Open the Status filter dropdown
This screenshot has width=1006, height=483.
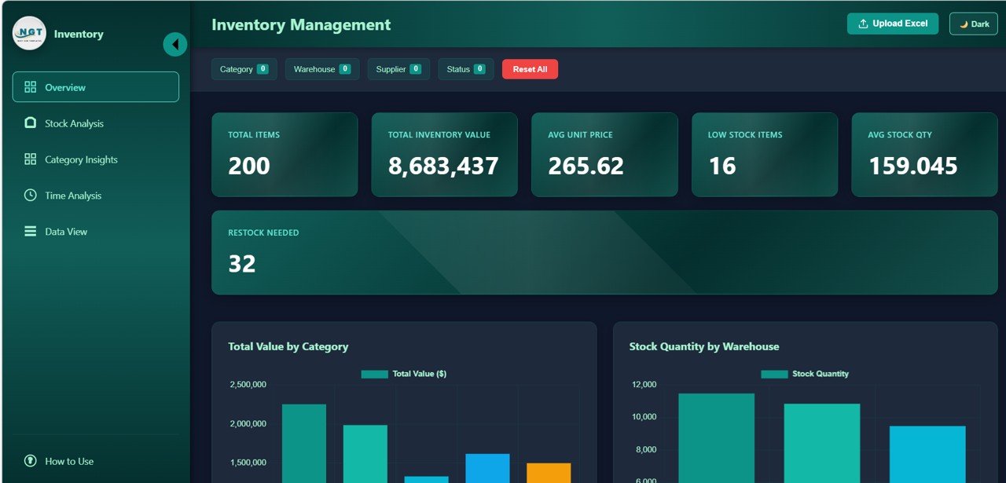tap(465, 69)
